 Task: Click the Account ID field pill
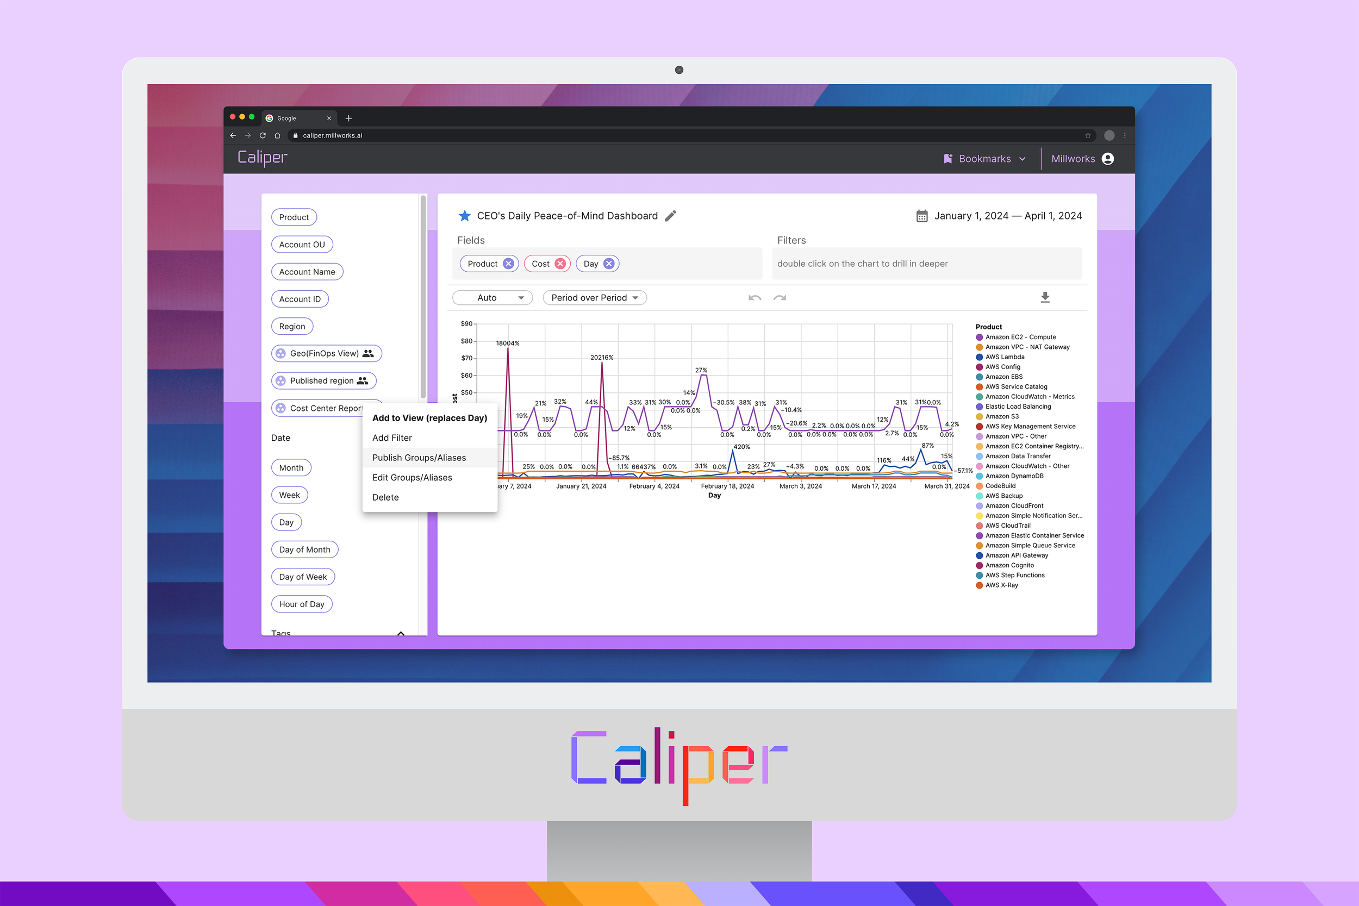[x=300, y=299]
